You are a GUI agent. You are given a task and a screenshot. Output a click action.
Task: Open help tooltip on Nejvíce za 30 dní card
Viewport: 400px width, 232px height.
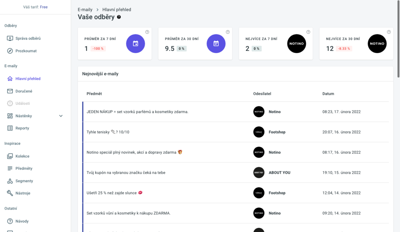tap(389, 32)
